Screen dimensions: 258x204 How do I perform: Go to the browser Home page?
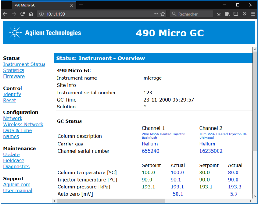(31, 14)
